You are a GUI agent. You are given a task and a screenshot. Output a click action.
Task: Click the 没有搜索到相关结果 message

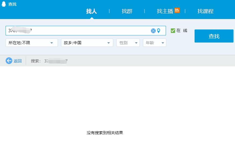105,133
